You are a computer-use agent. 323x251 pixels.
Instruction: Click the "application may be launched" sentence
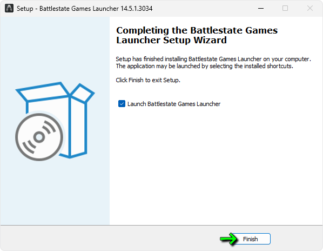click(x=204, y=66)
